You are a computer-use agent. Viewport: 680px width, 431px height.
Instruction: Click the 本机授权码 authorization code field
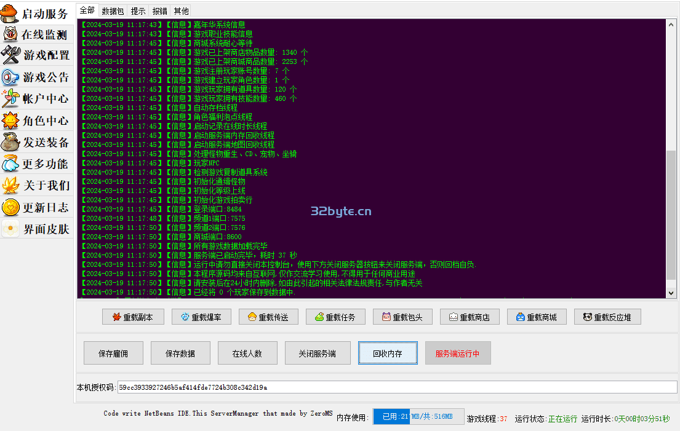point(397,387)
